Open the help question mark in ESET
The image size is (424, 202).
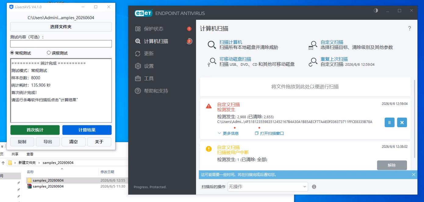click(409, 29)
